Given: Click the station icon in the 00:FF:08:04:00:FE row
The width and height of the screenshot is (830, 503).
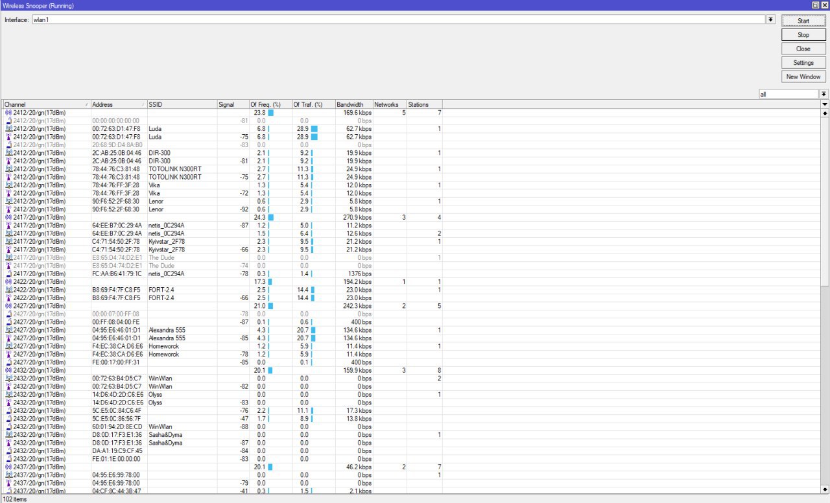Looking at the screenshot, I should point(8,322).
